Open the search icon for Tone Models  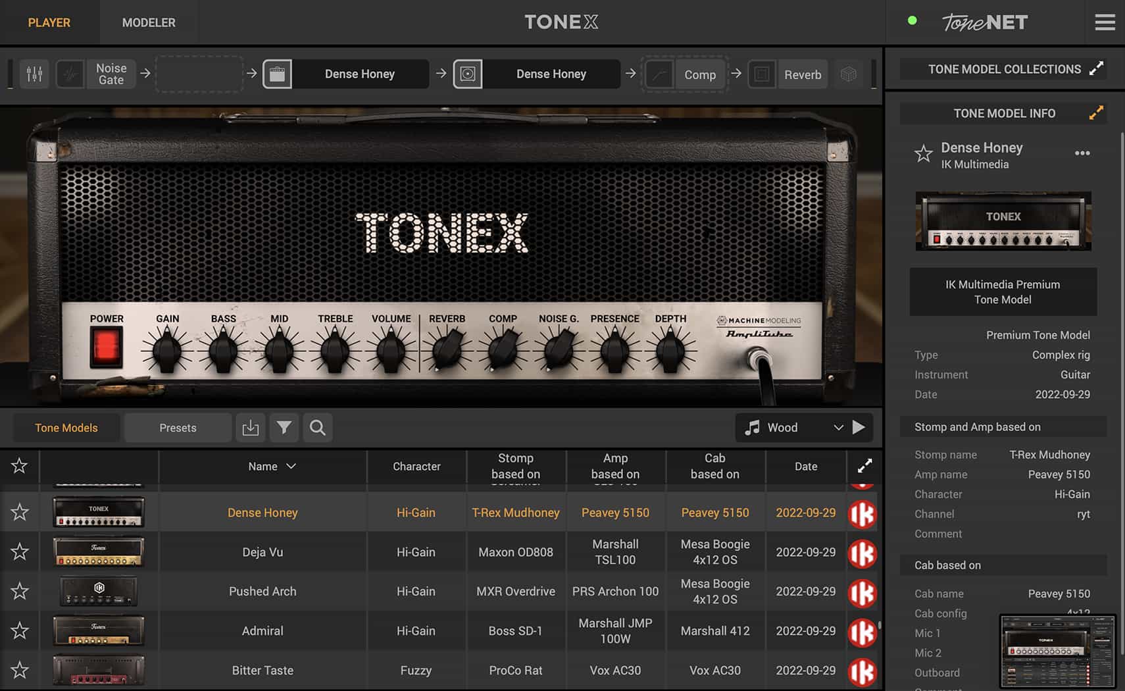318,428
